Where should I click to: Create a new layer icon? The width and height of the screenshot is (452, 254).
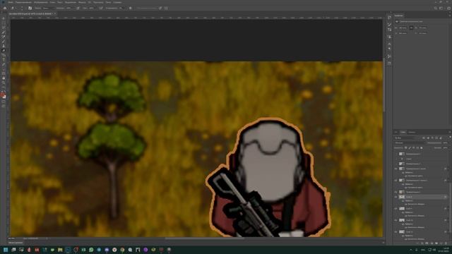tap(441, 243)
